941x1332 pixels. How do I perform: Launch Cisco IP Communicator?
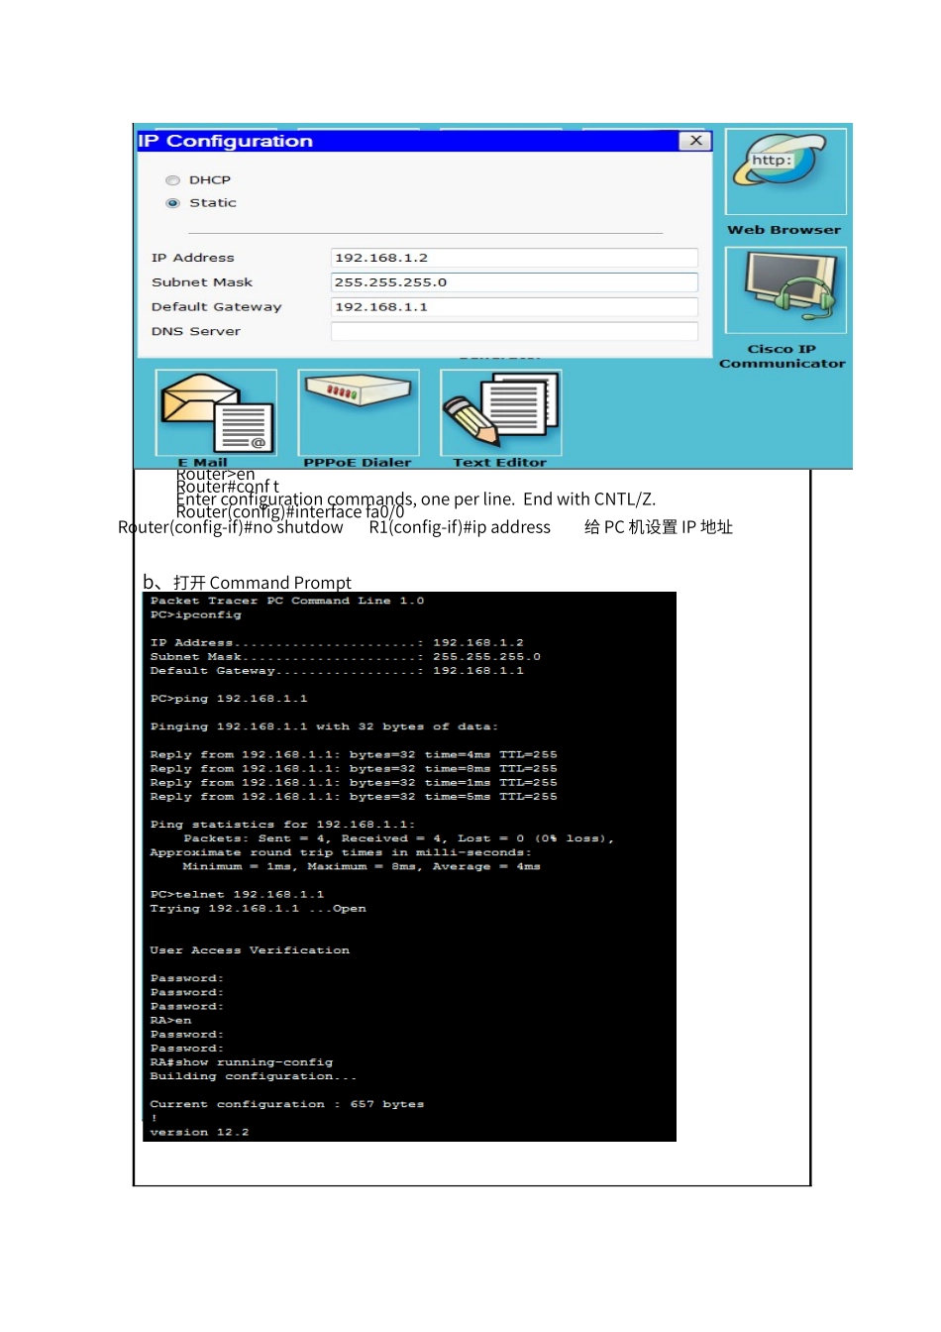[x=785, y=290]
